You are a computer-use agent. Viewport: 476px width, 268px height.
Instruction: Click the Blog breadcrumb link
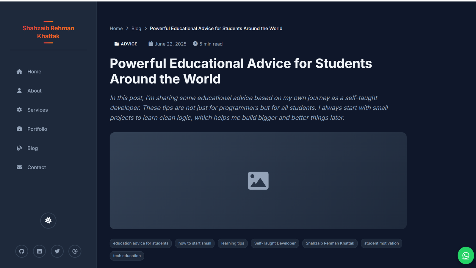pyautogui.click(x=136, y=28)
